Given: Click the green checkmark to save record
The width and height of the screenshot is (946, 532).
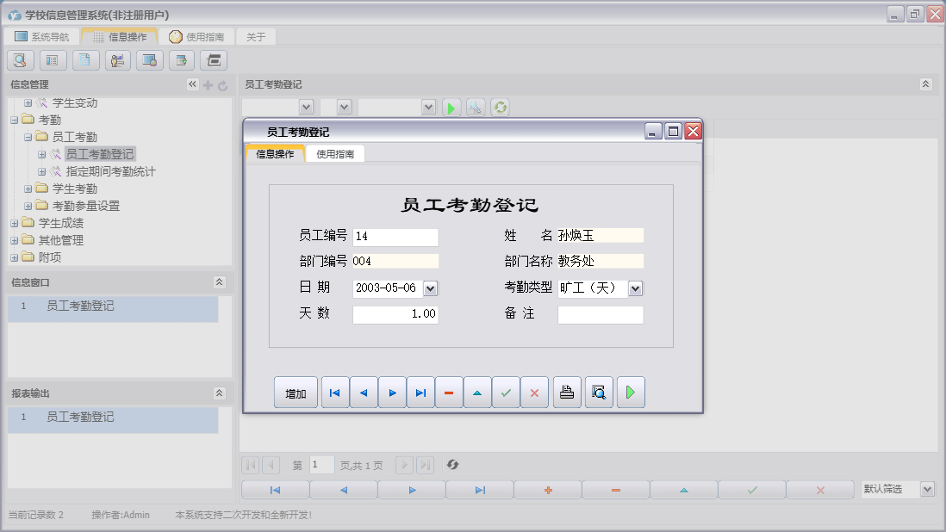Looking at the screenshot, I should coord(506,393).
